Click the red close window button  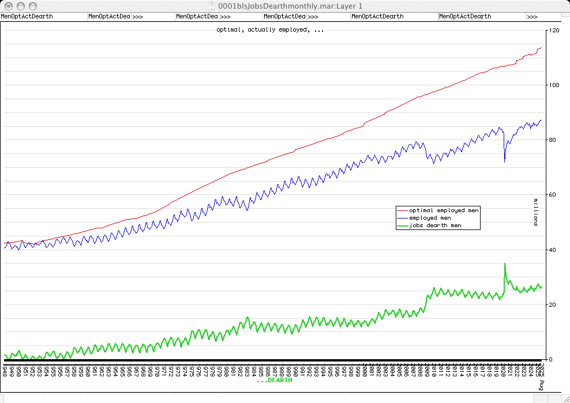7,5
